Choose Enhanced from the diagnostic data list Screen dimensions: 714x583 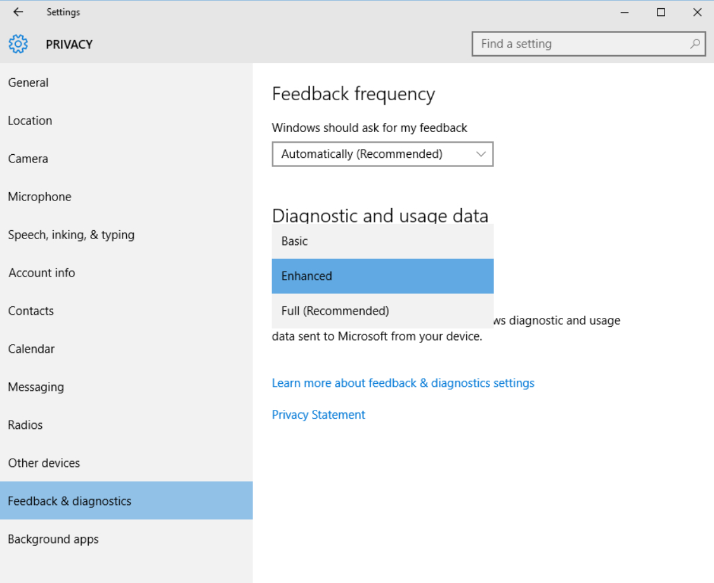point(382,276)
